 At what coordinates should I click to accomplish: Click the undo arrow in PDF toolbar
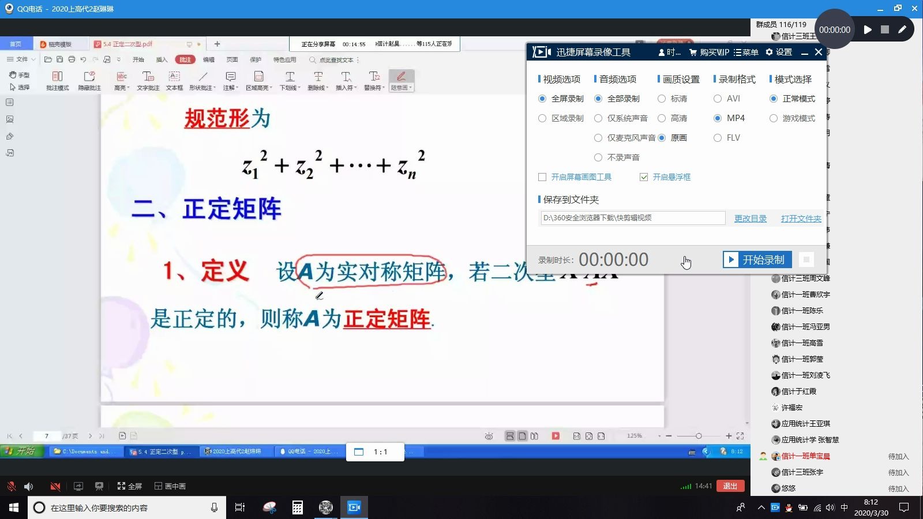click(x=83, y=59)
